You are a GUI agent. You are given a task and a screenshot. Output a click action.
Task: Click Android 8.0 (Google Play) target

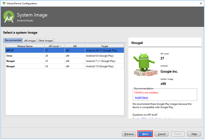tap(100, 56)
